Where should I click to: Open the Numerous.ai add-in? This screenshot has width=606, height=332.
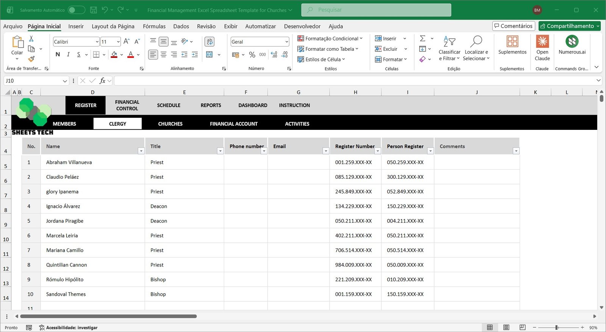point(572,41)
